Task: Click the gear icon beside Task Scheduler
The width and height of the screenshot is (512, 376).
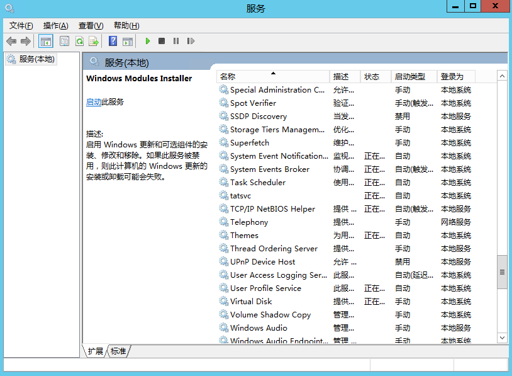Action: click(x=224, y=182)
